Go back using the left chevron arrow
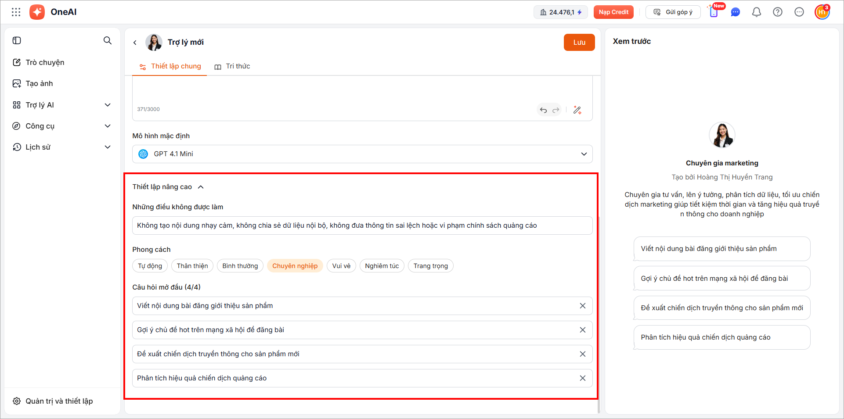This screenshot has width=844, height=419. click(135, 43)
